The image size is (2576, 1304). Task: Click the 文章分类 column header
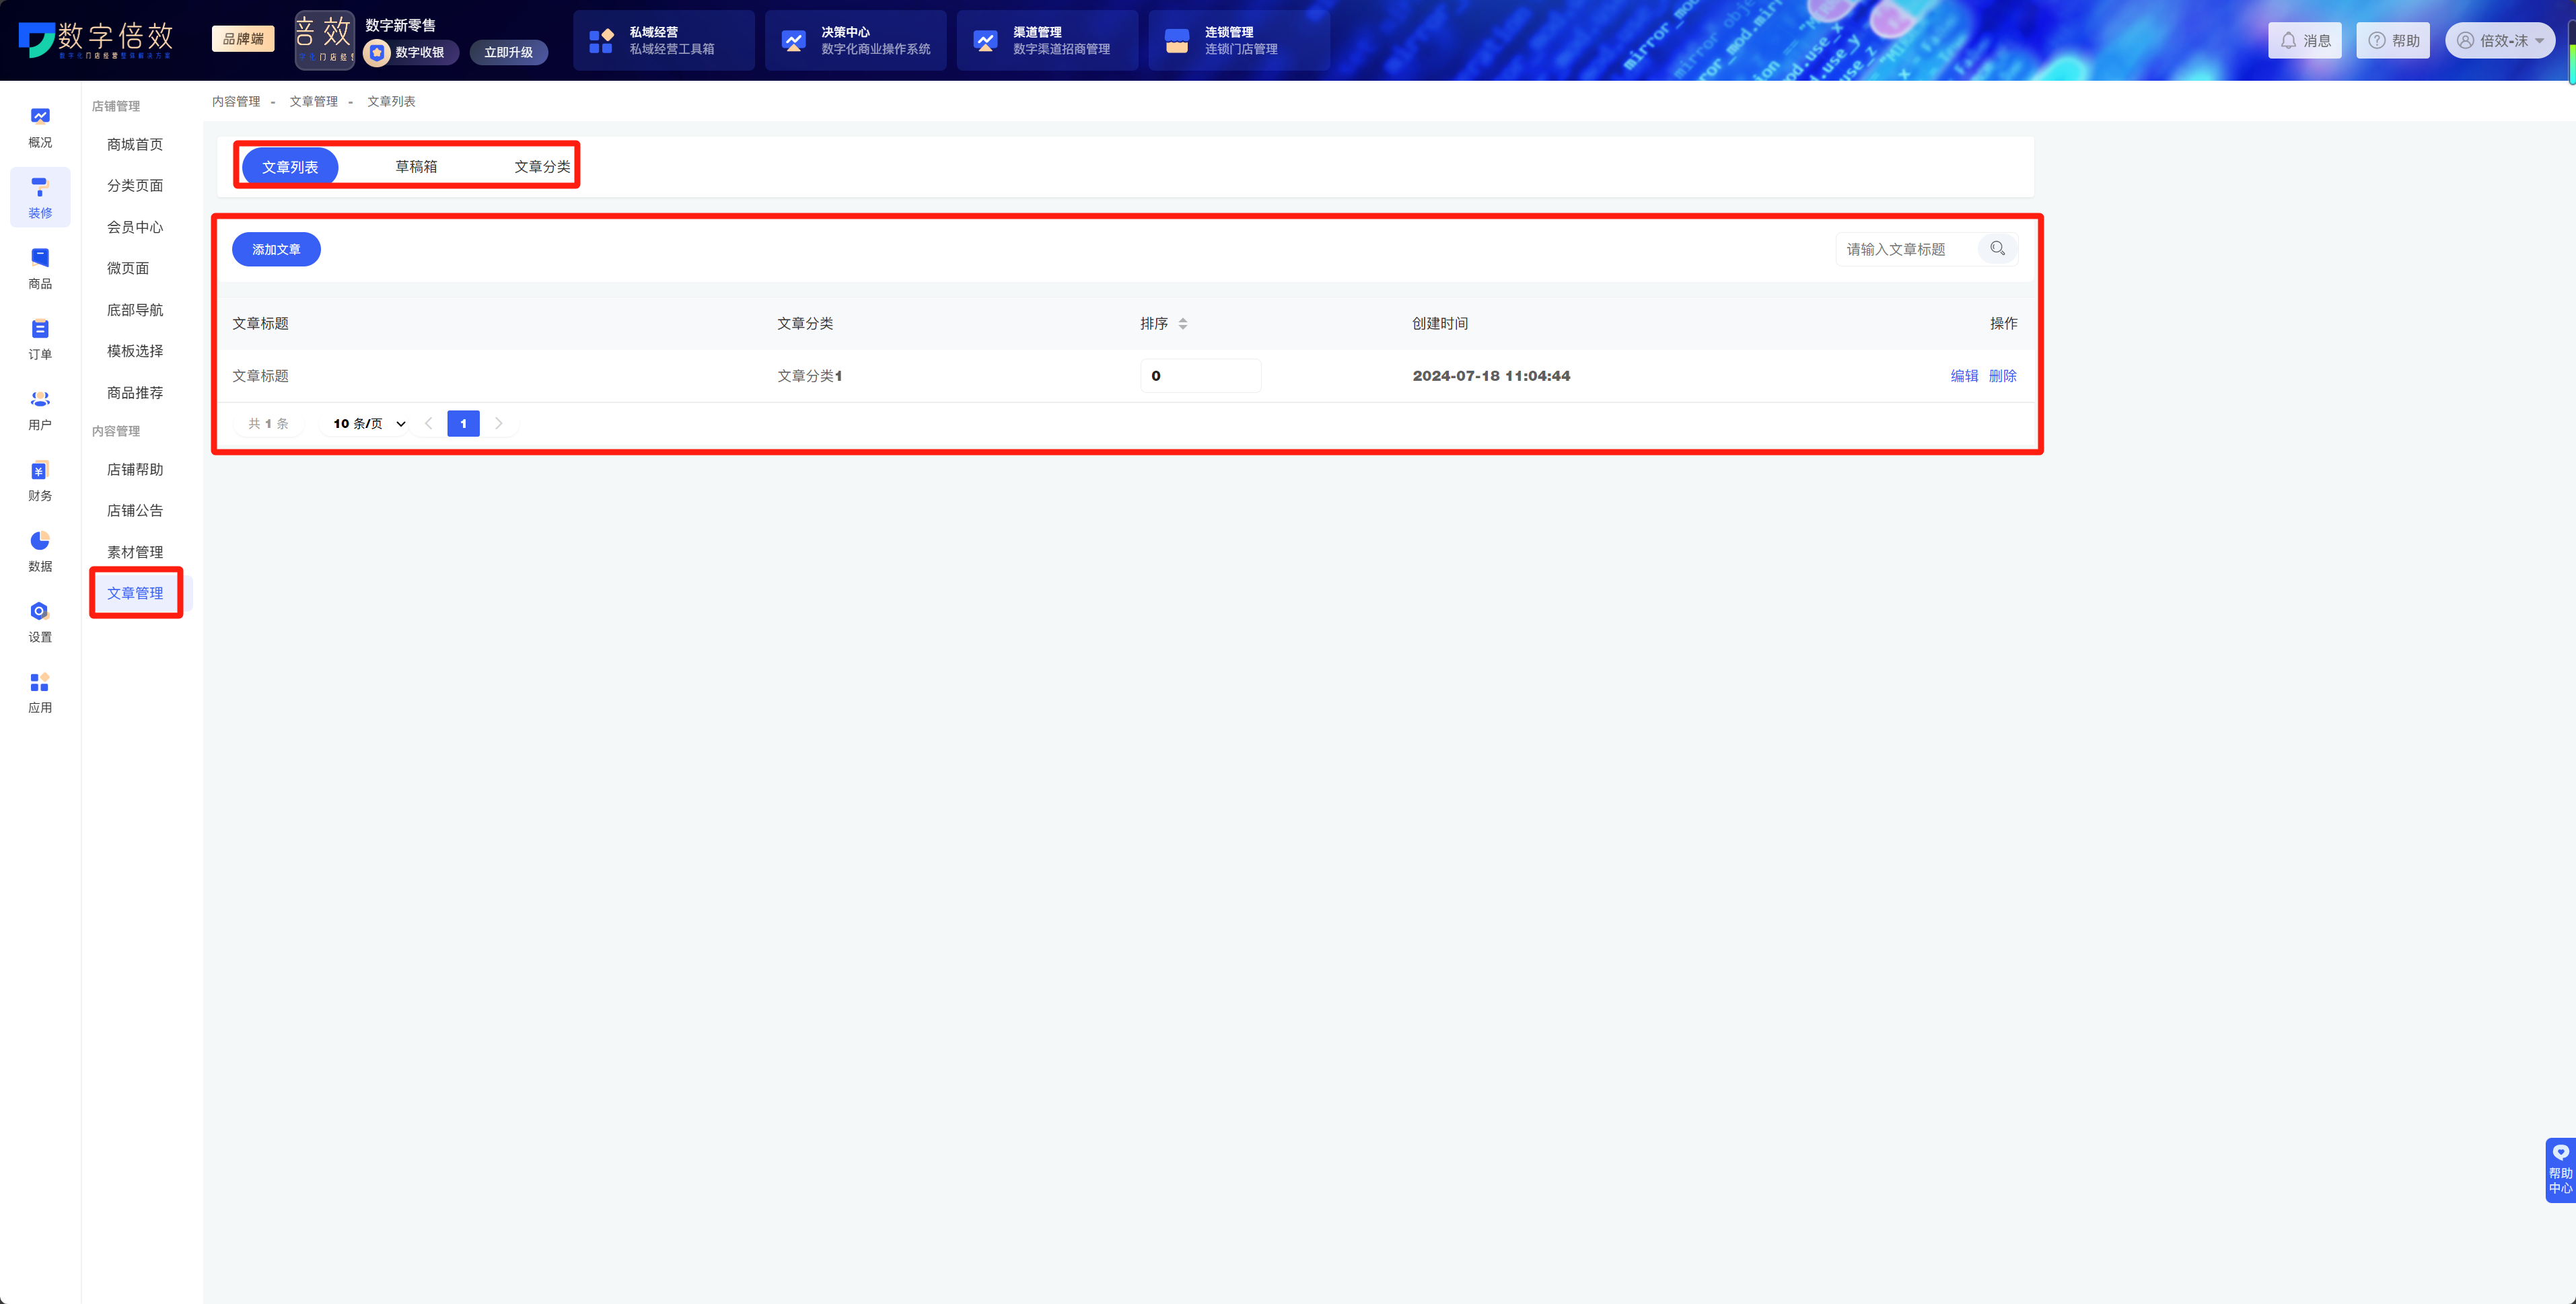[805, 323]
